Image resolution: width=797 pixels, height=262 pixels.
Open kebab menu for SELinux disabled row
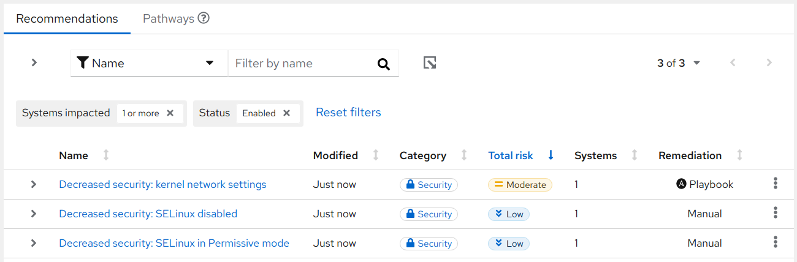point(776,213)
